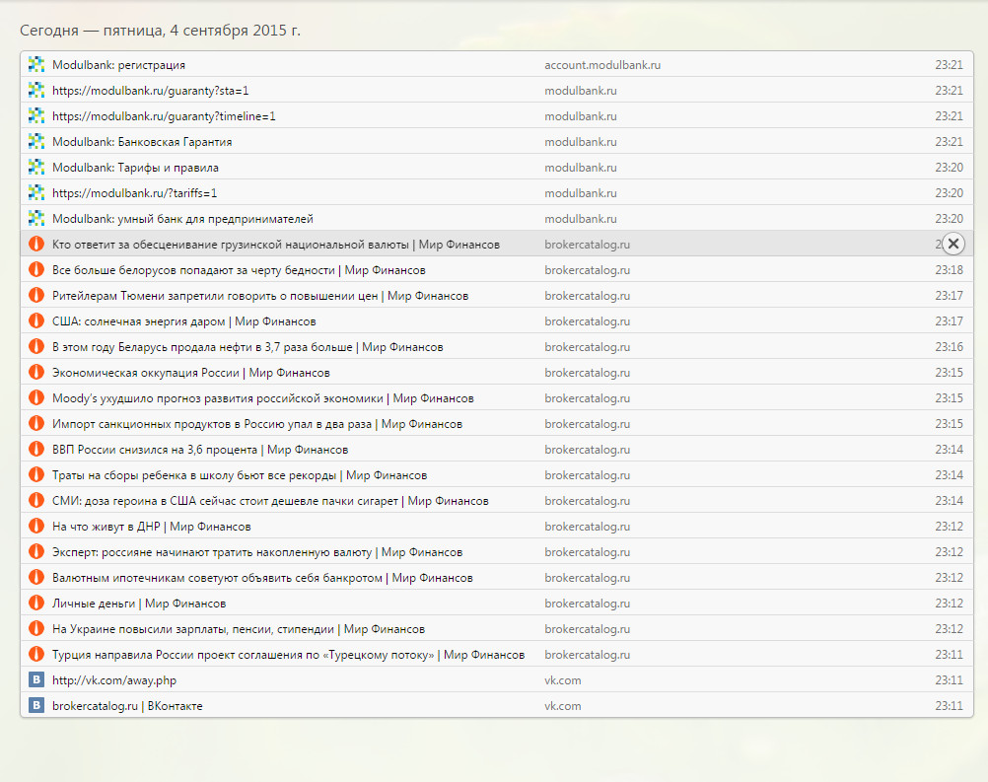This screenshot has width=988, height=782.
Task: Open 'https://modulbank.ru/?tariffs=1' history entry
Action: (x=134, y=193)
